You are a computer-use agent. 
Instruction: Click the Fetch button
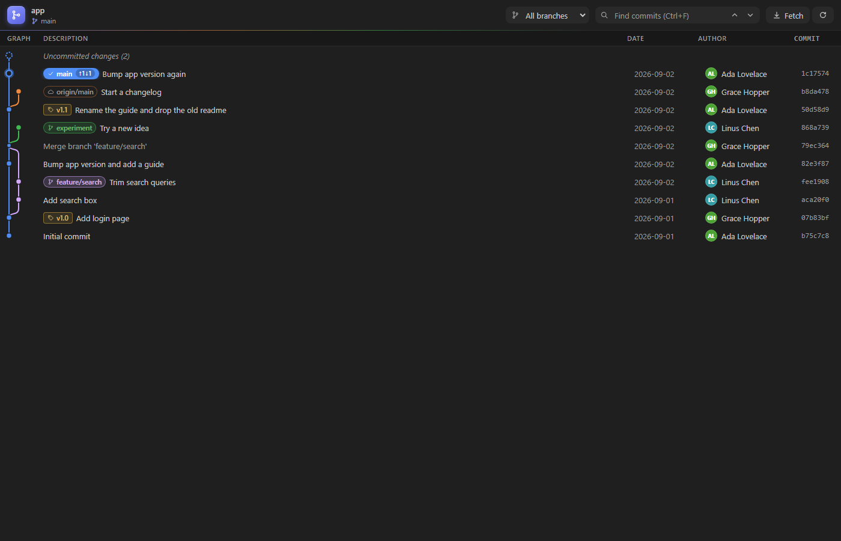(788, 16)
